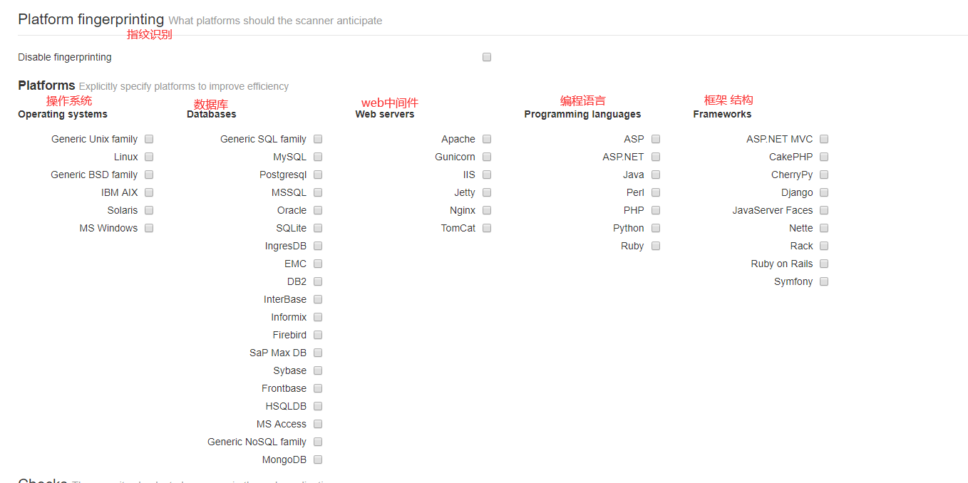Check the MySQL database option
Viewport: 968px width, 483px height.
tap(318, 157)
